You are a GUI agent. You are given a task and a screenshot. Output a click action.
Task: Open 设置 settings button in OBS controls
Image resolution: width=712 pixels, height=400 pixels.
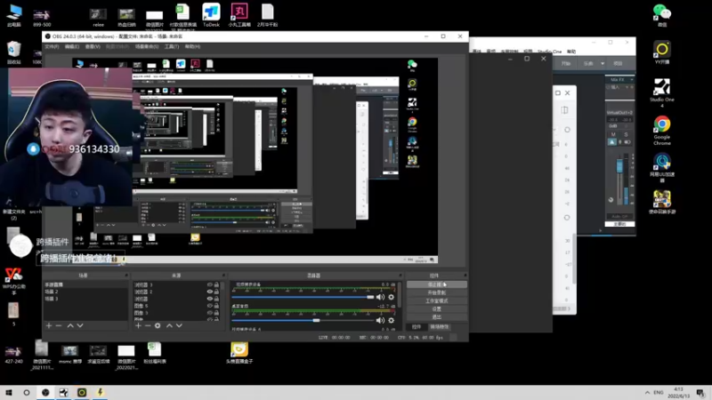coord(436,308)
